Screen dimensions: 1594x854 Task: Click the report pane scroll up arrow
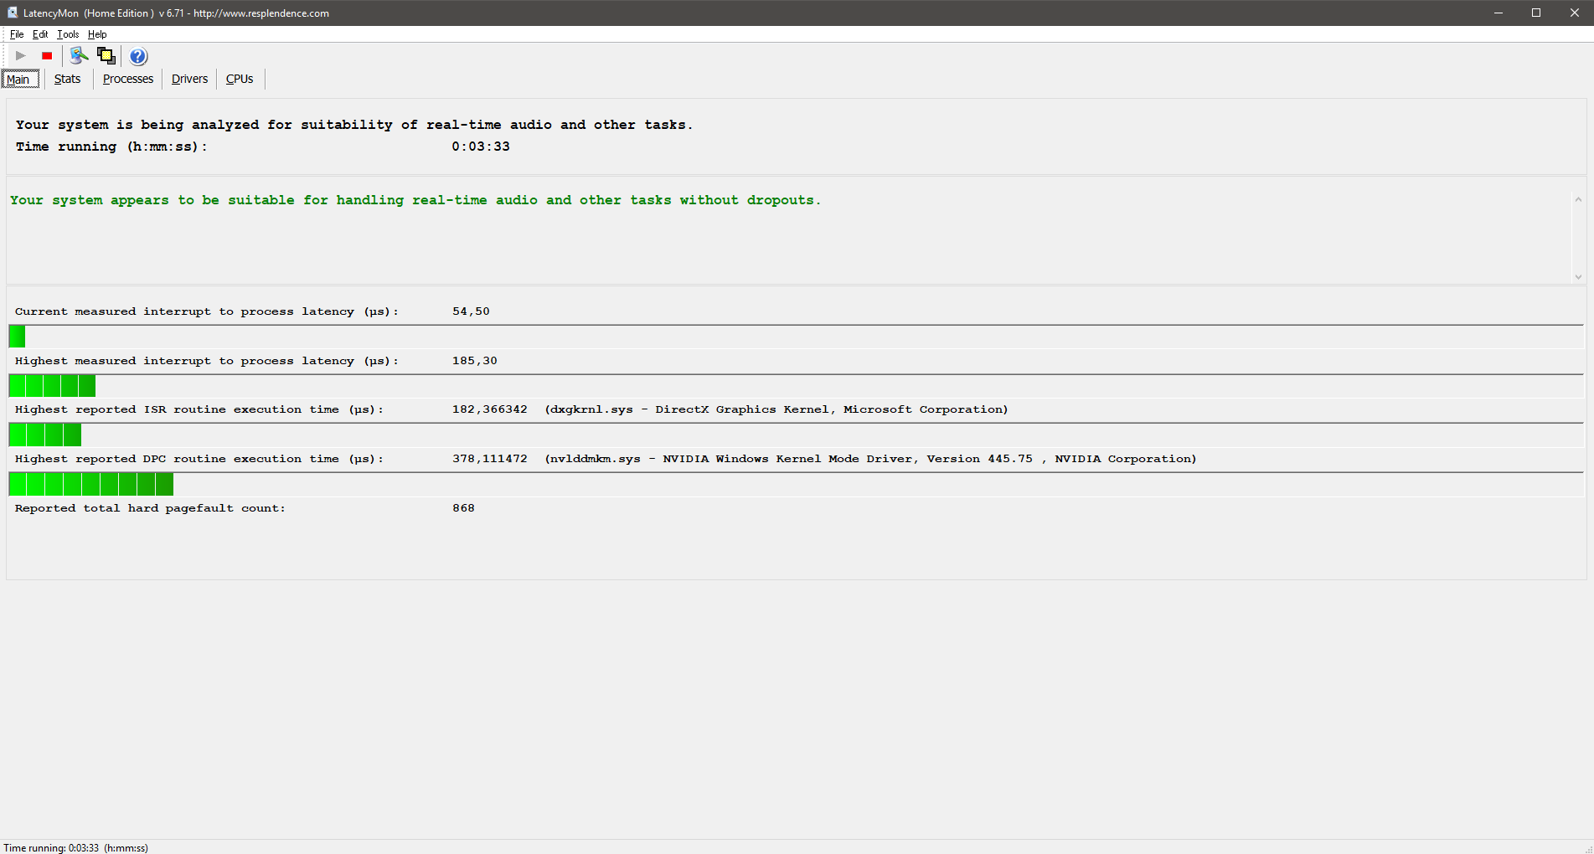[1578, 199]
